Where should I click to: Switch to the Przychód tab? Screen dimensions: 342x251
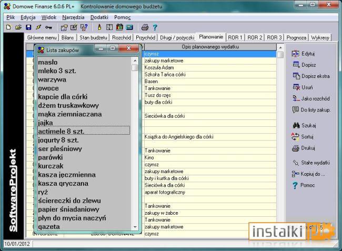tap(145, 37)
